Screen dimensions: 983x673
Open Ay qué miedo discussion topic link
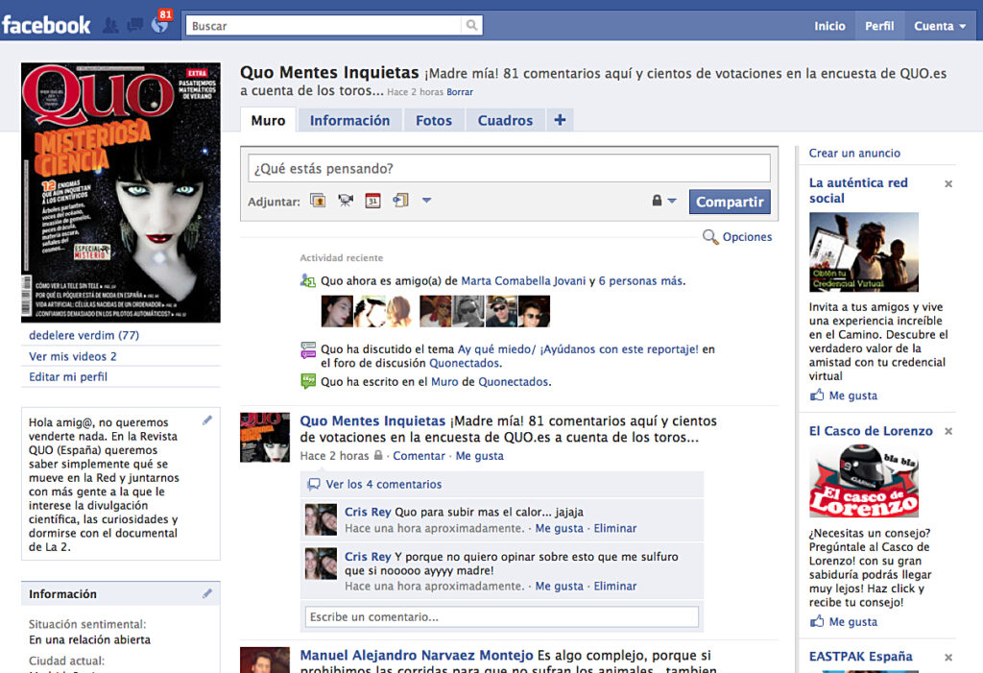578,349
